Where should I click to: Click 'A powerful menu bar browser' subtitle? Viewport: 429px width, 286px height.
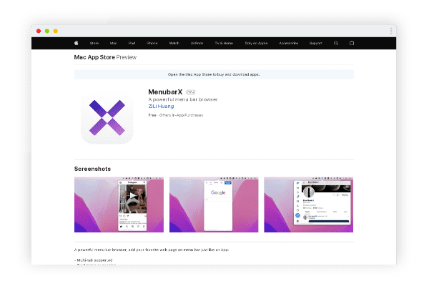[x=183, y=99]
